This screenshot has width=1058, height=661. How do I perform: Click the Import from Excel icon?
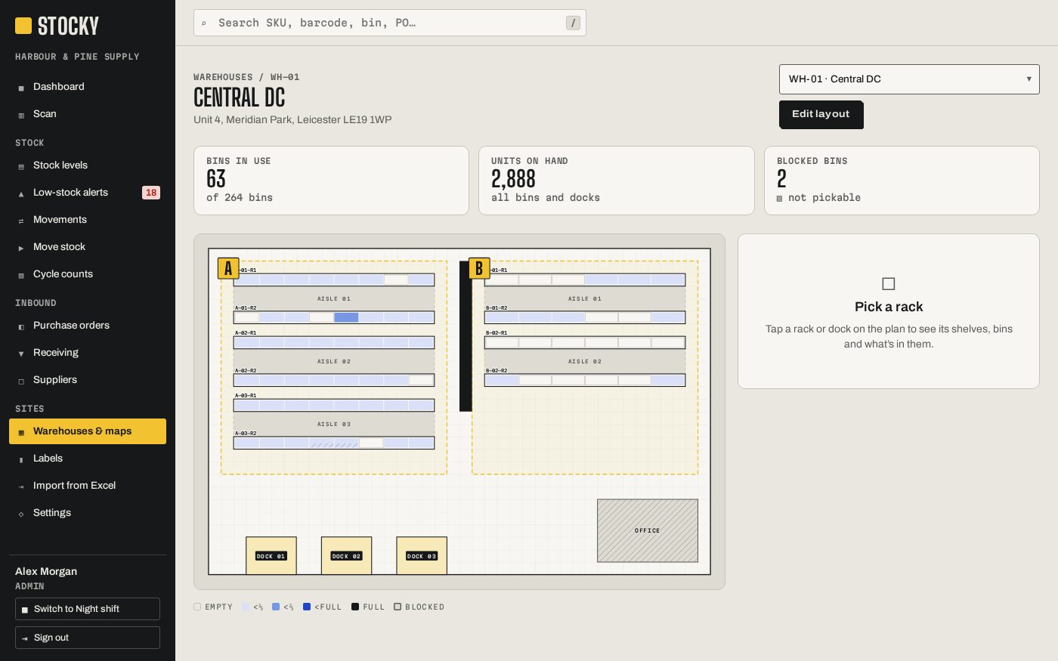[21, 486]
